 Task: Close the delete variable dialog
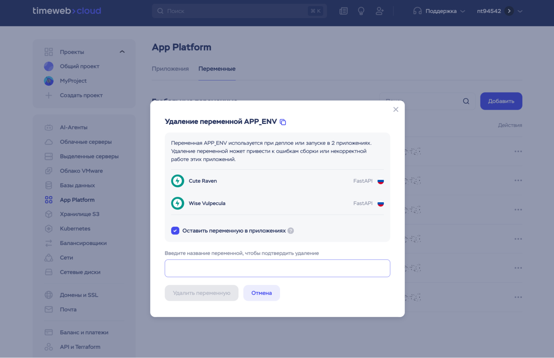[395, 109]
